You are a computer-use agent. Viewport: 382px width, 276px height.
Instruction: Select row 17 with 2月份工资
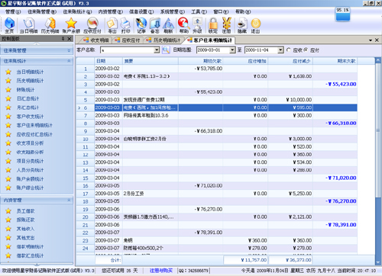coord(216,194)
